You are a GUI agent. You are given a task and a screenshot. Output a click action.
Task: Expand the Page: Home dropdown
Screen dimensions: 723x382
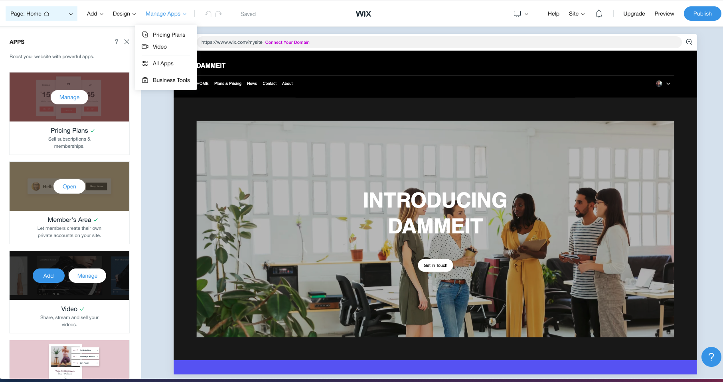click(x=41, y=14)
